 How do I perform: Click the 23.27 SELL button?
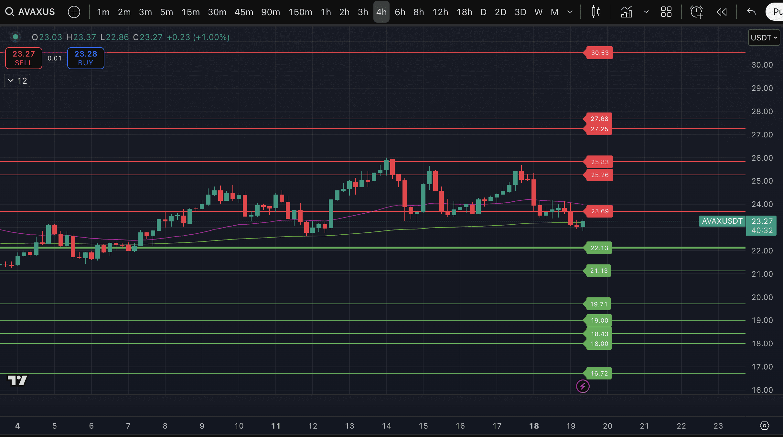[x=24, y=58]
